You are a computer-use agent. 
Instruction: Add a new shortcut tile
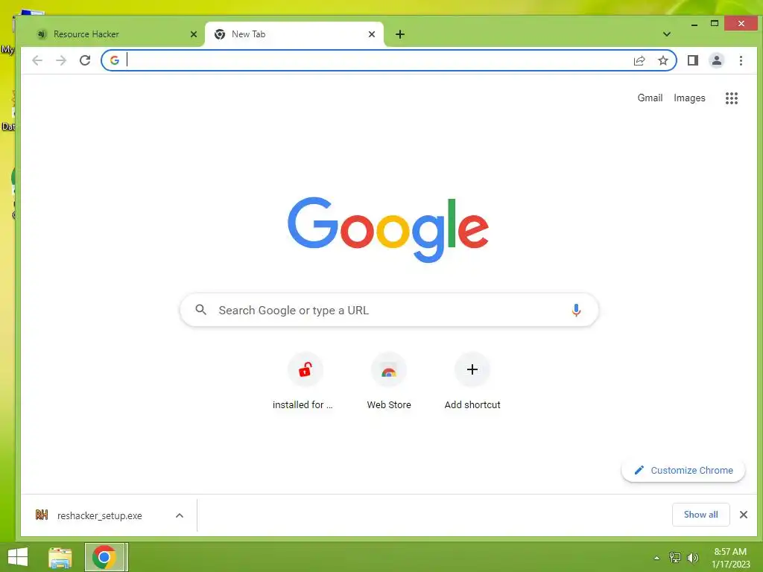pyautogui.click(x=472, y=382)
